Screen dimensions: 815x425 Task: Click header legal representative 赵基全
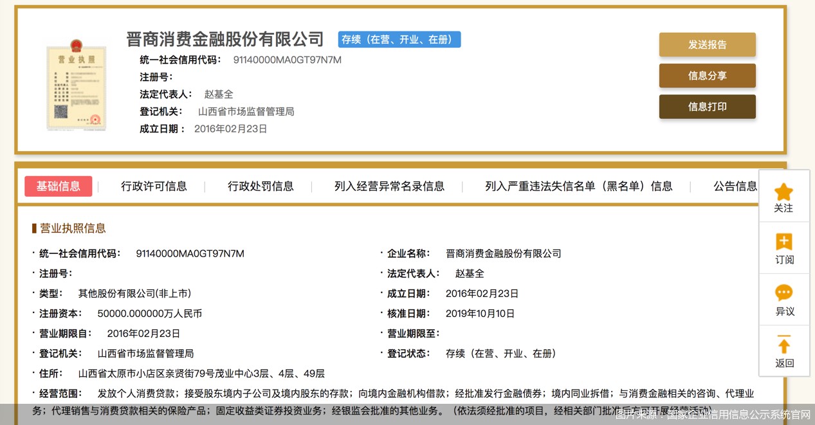click(x=219, y=95)
